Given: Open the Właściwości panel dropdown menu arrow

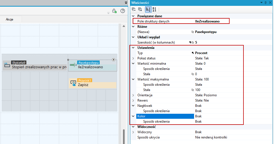Looking at the screenshot, I should point(262,2).
